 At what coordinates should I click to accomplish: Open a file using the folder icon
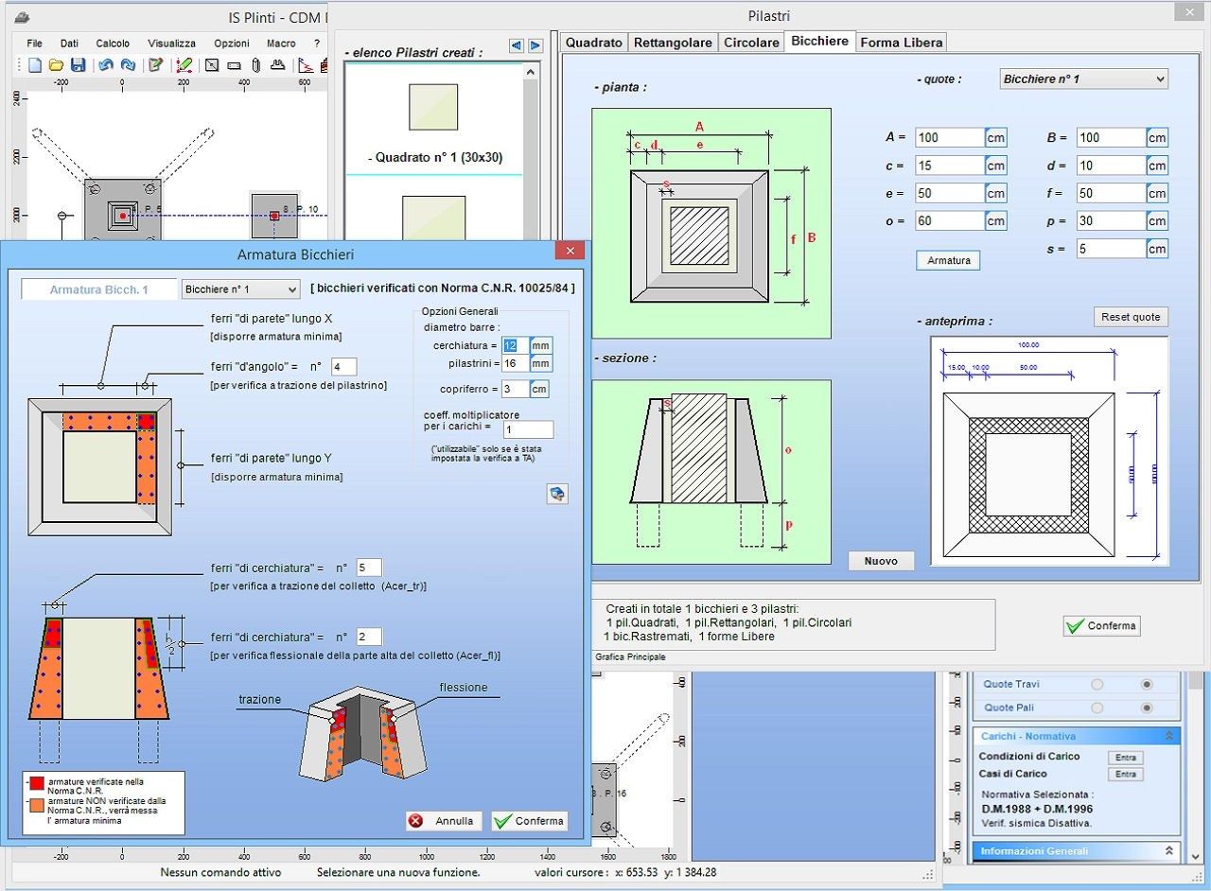pyautogui.click(x=56, y=65)
